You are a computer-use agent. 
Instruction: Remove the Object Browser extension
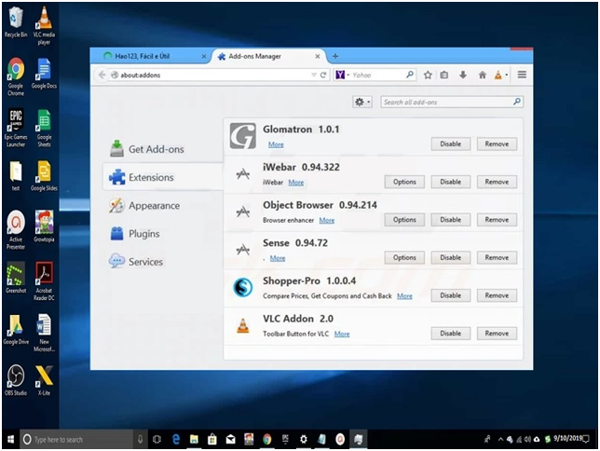tap(497, 220)
